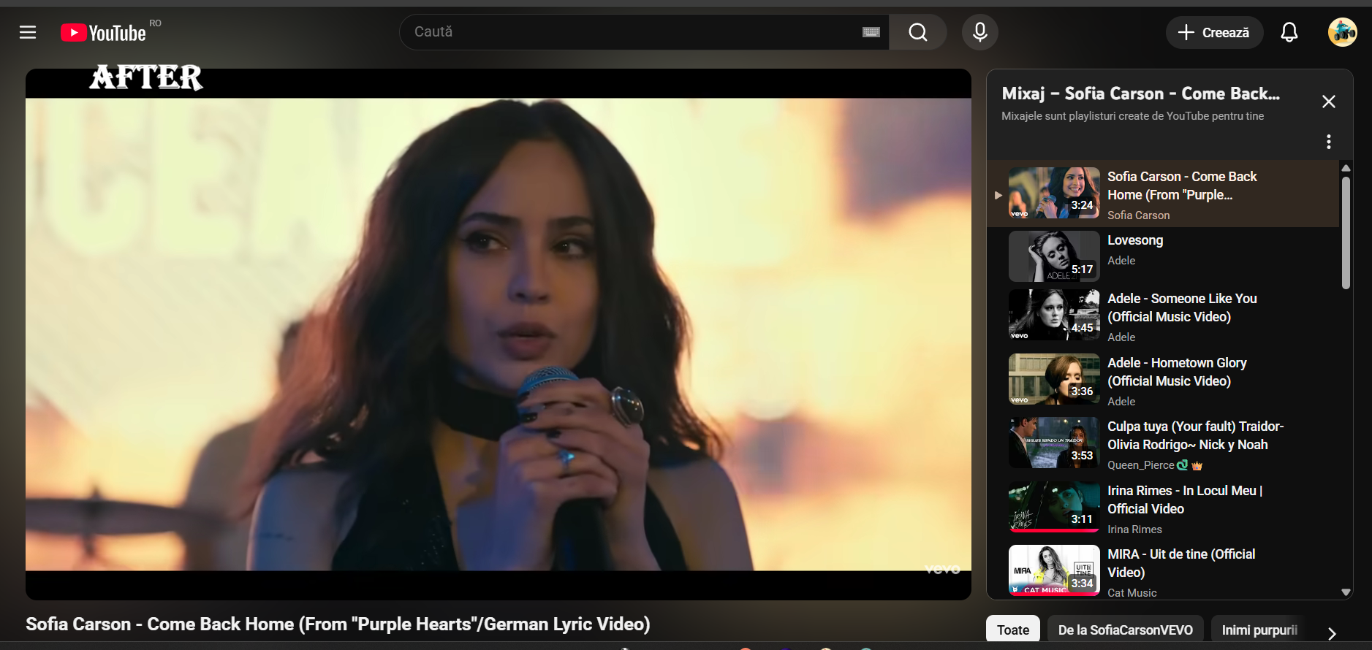Image resolution: width=1372 pixels, height=650 pixels.
Task: Select the Toate filter chip
Action: pyautogui.click(x=1013, y=630)
